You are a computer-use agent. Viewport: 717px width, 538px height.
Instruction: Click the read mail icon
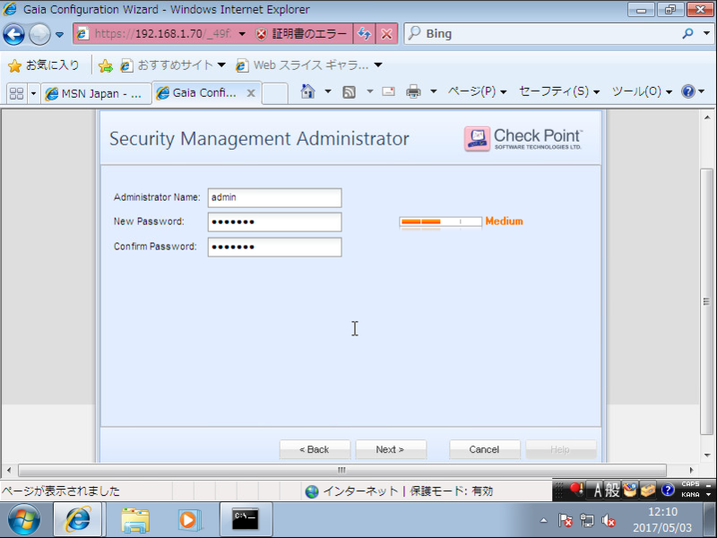388,91
